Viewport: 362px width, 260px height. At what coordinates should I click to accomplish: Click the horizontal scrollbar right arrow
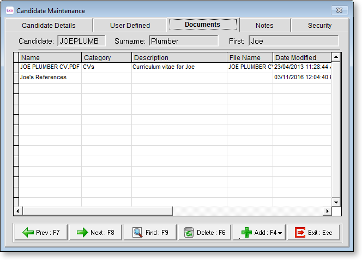[327, 211]
